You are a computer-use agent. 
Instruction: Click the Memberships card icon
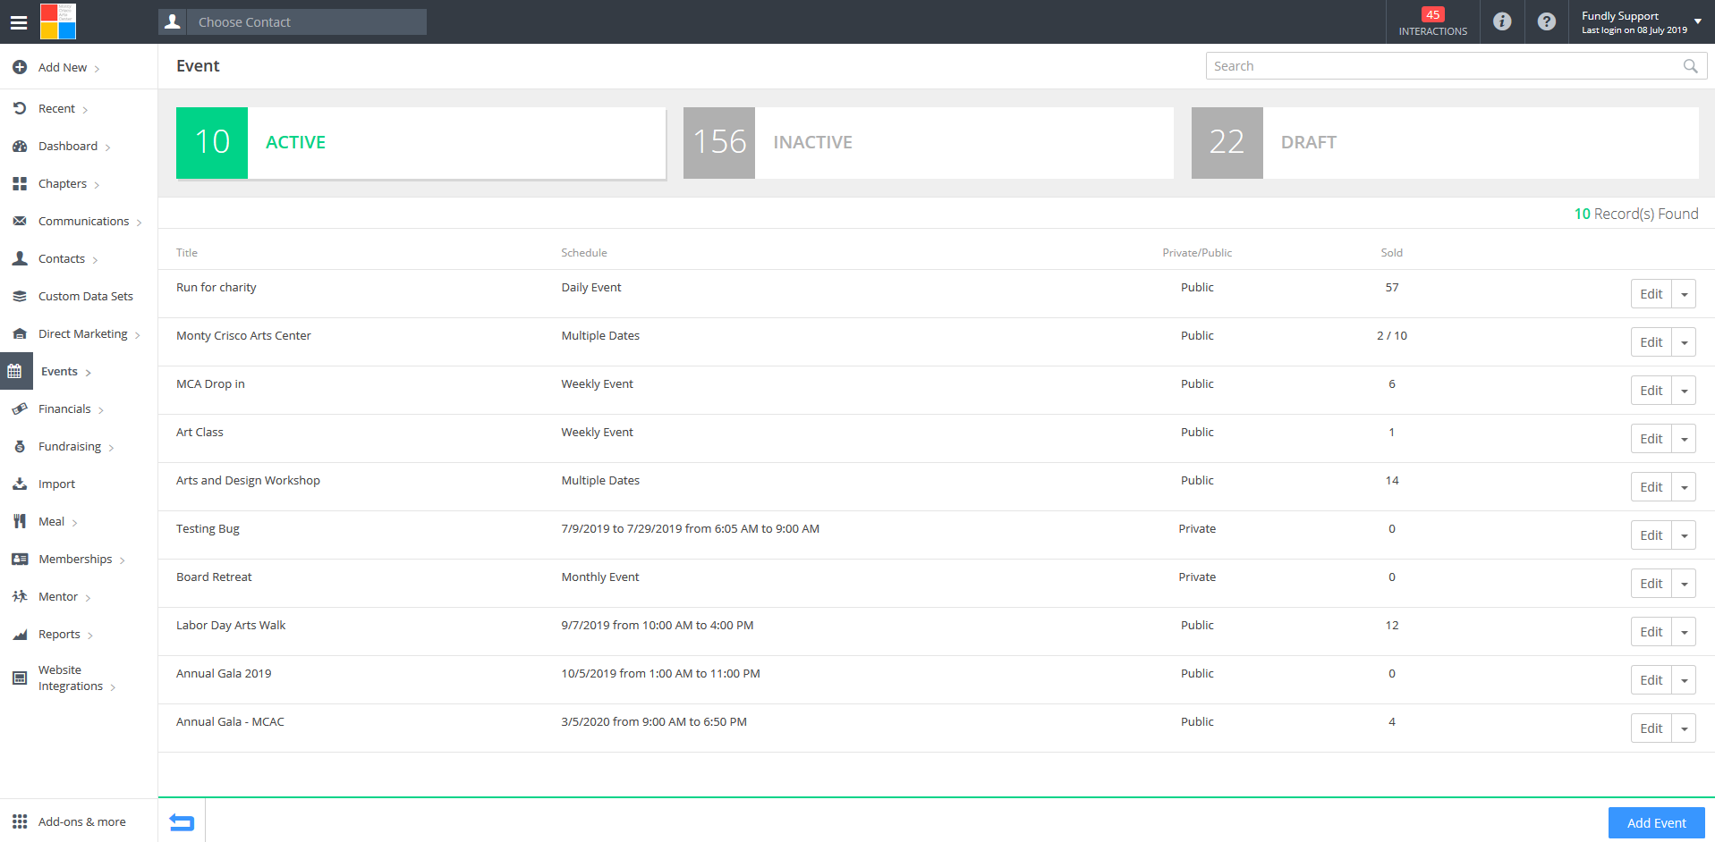coord(20,559)
